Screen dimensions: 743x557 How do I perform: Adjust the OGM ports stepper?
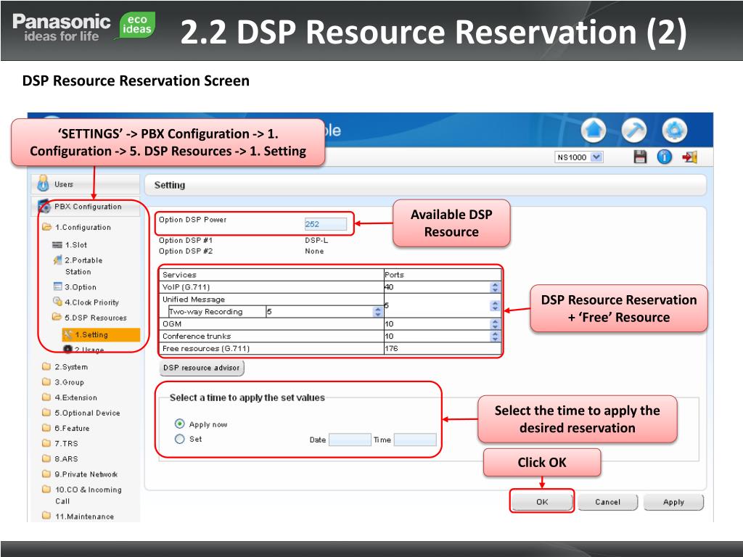(x=495, y=324)
